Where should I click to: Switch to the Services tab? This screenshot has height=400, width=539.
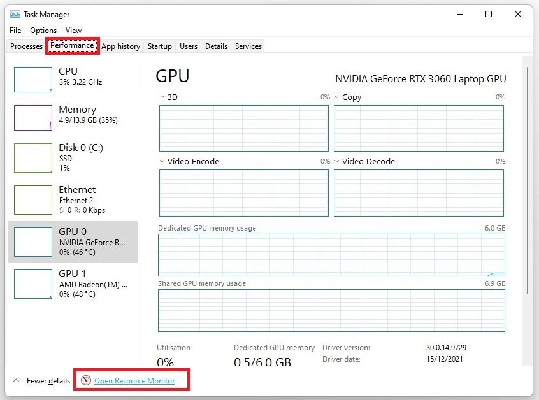[248, 46]
